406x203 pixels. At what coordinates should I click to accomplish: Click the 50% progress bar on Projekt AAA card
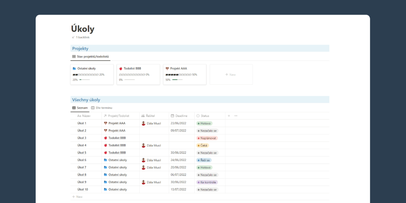click(x=177, y=80)
